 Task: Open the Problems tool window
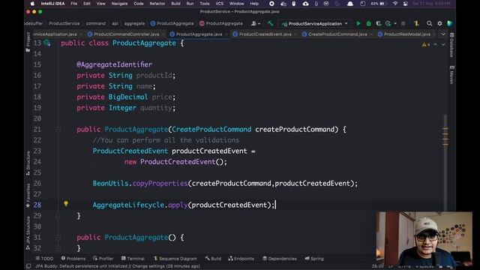[x=73, y=259]
